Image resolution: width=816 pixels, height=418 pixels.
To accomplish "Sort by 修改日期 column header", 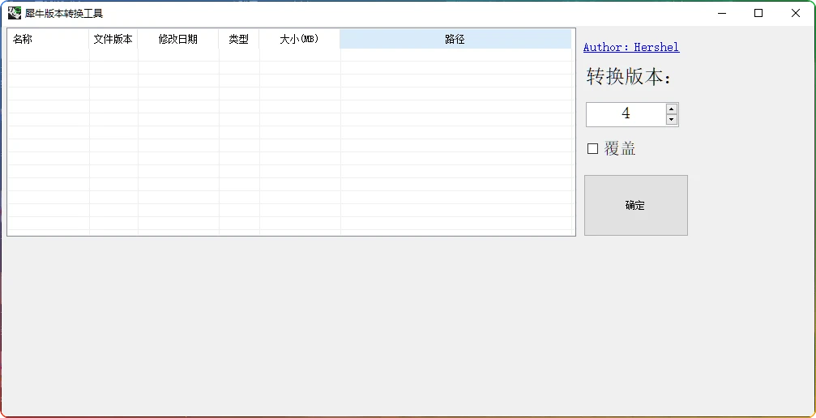I will [178, 39].
